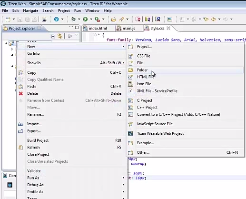
Task: Select Tizen Wearable Web Project entry
Action: point(185,133)
